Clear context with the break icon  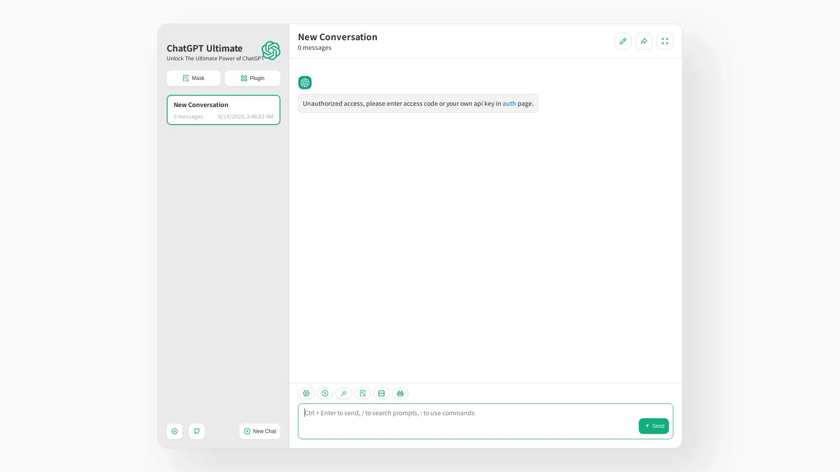click(381, 393)
